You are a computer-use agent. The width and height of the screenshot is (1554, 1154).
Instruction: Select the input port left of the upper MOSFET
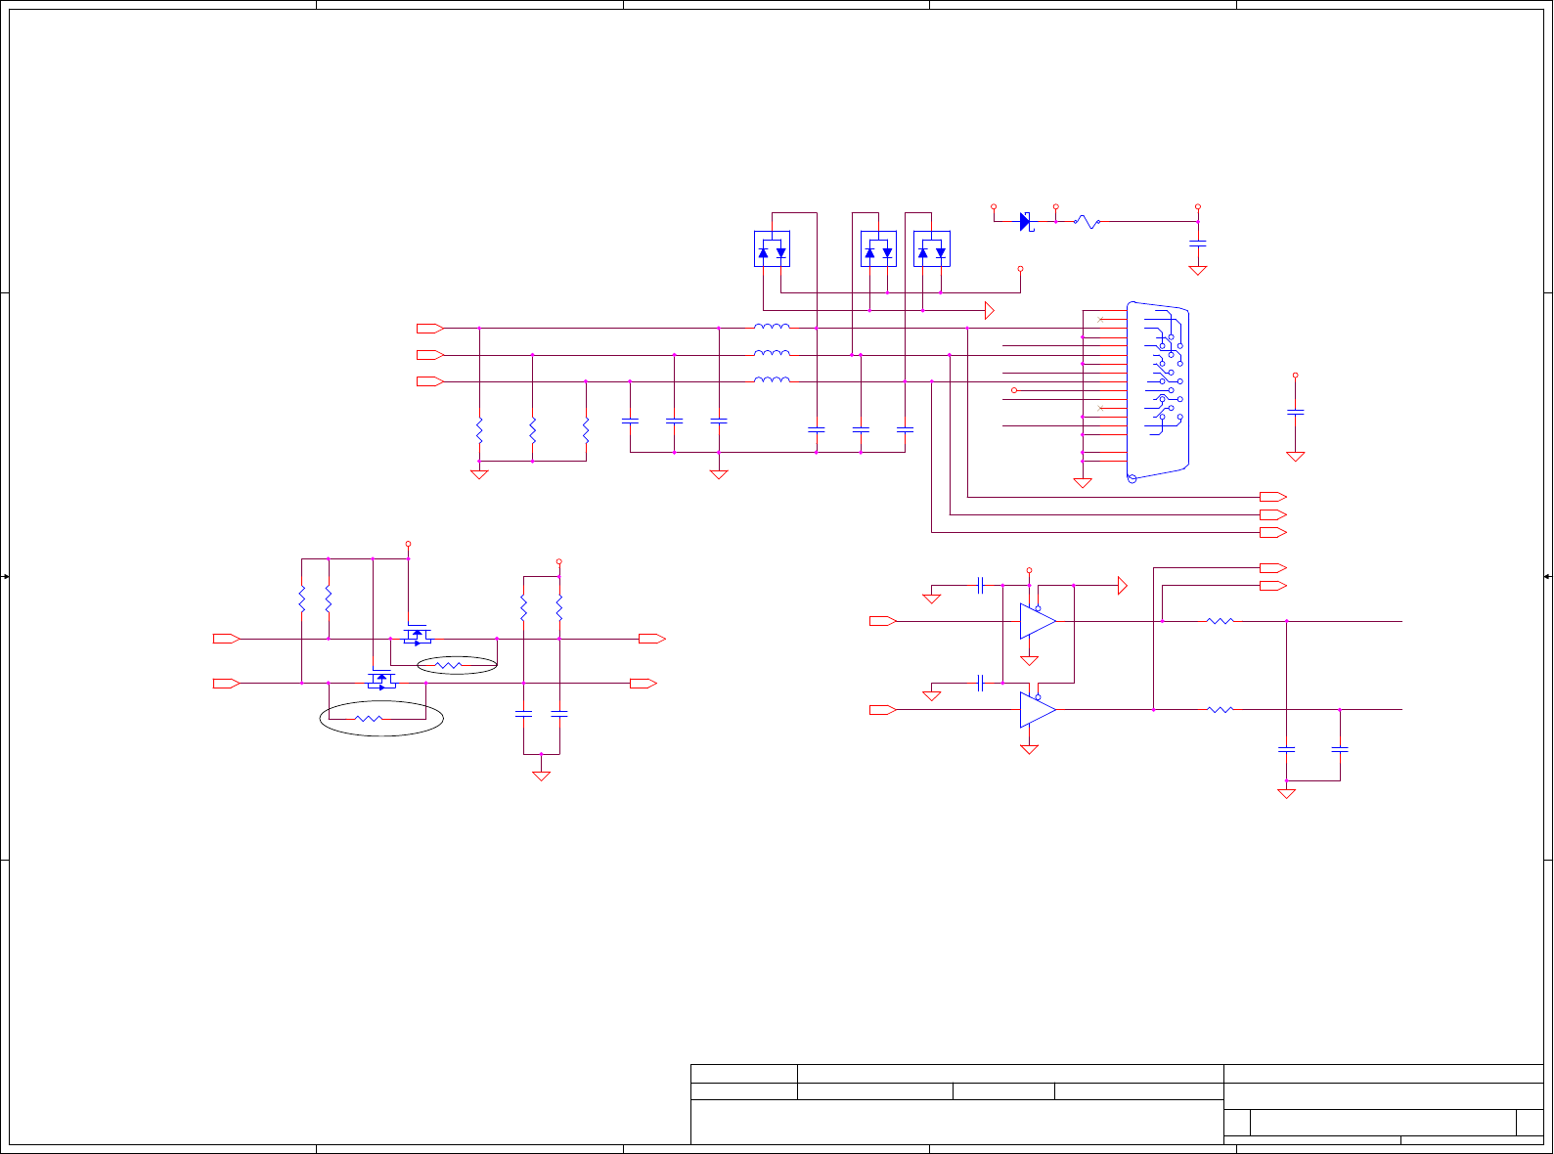(227, 639)
